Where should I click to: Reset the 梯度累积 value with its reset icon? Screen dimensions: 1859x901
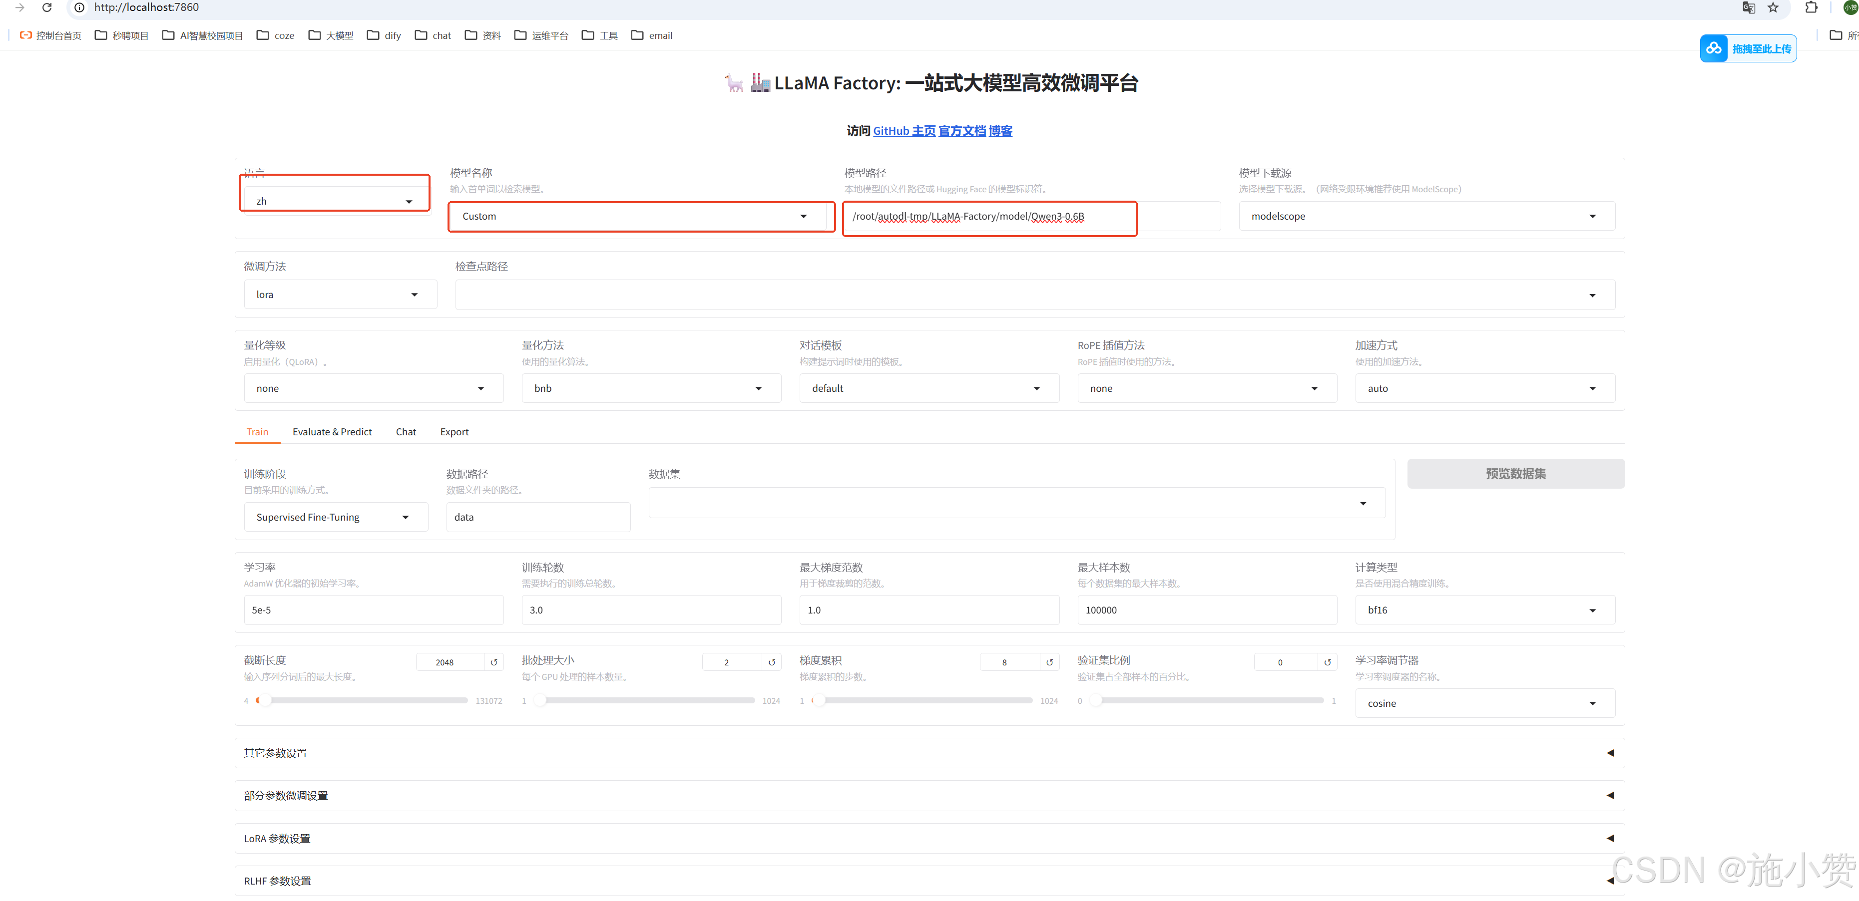pos(1049,662)
